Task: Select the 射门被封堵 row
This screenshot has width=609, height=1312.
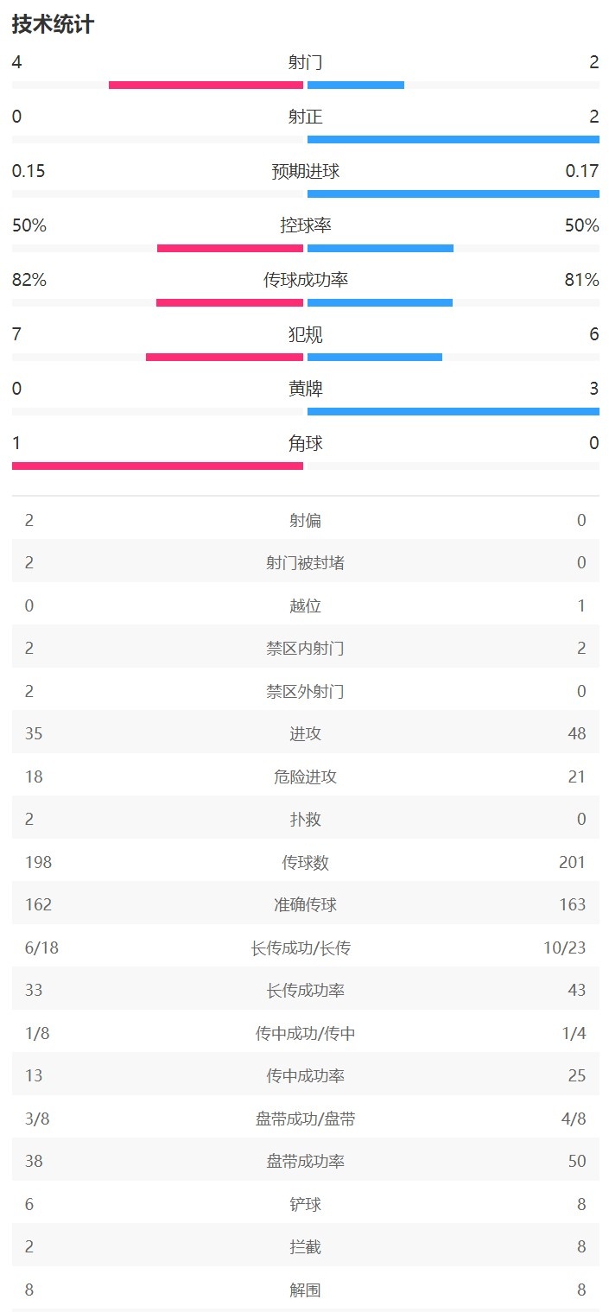Action: [305, 562]
